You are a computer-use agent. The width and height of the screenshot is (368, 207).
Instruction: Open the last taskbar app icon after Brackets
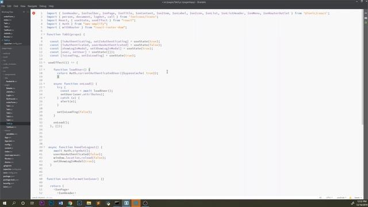[145, 203]
